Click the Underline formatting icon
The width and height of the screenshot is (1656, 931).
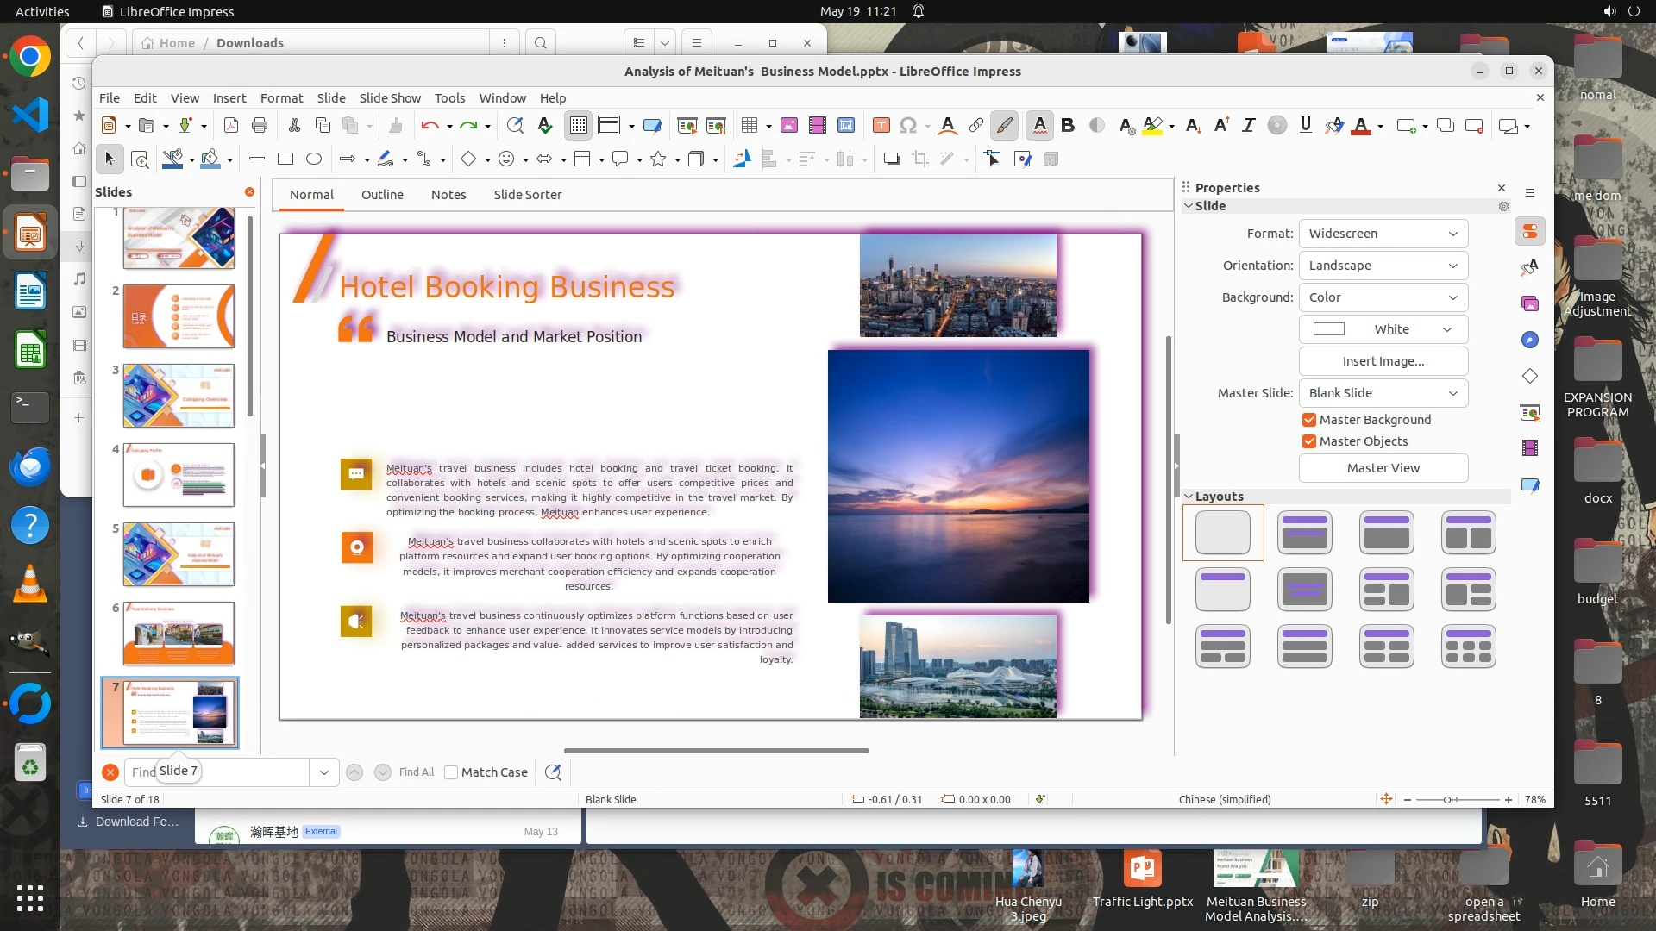click(1305, 126)
